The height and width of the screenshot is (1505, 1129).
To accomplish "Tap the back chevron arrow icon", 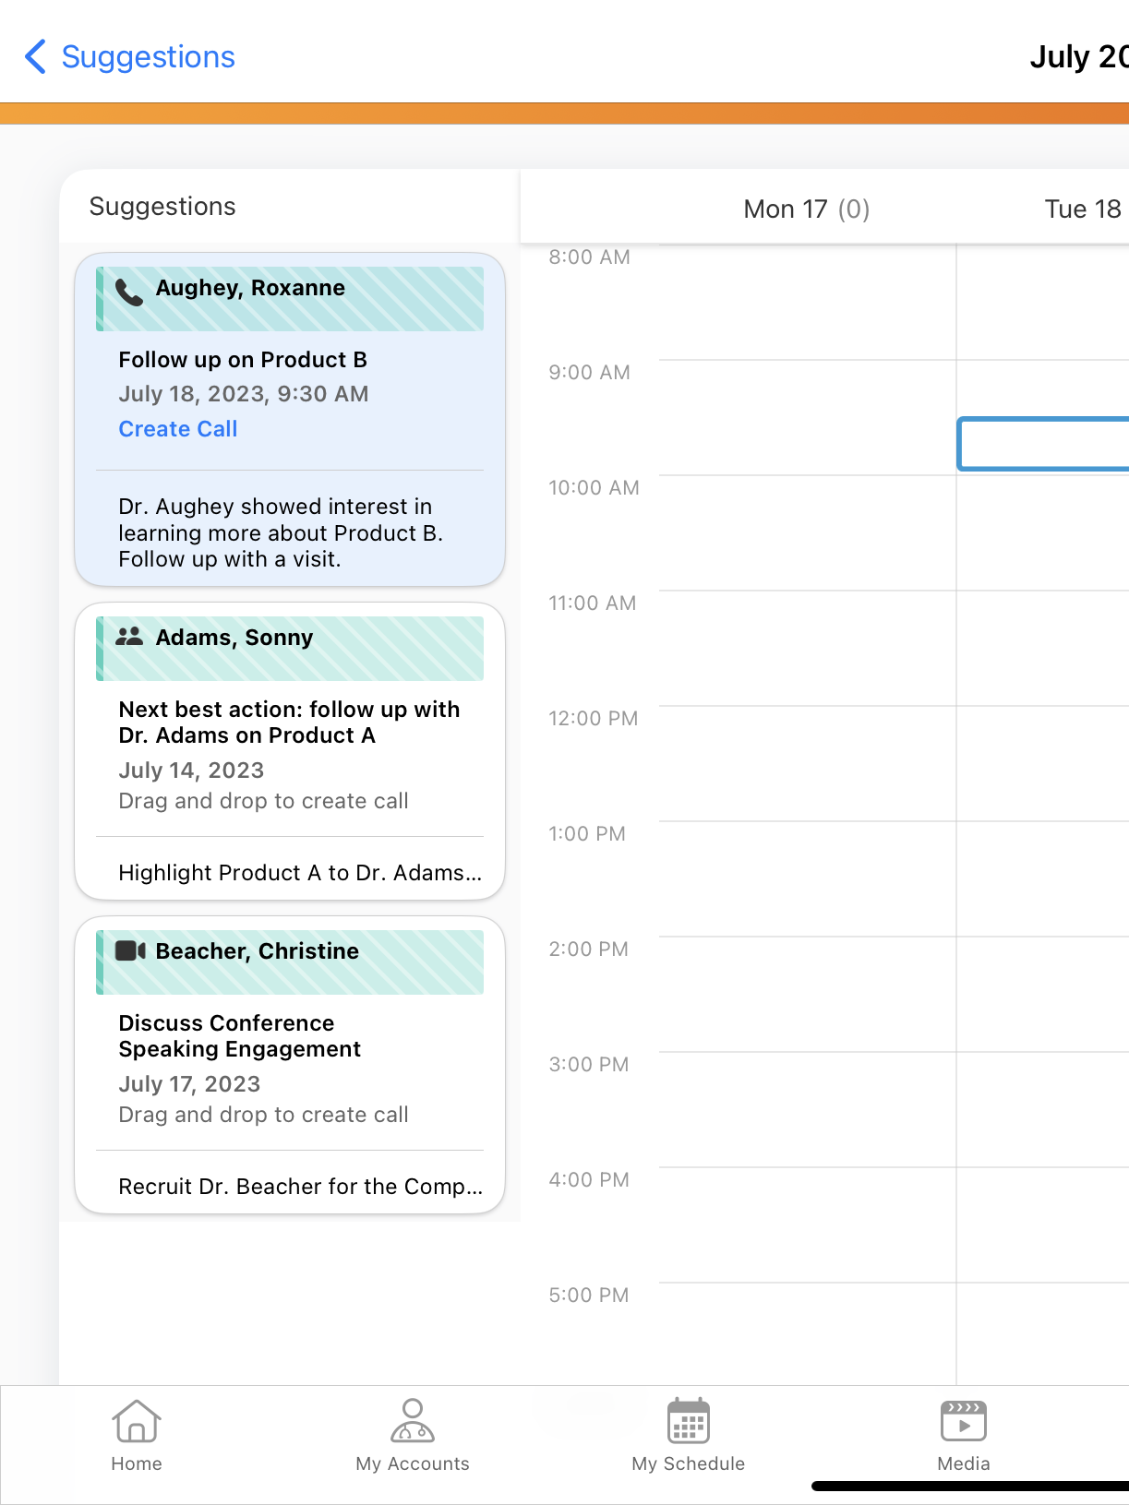I will (35, 57).
